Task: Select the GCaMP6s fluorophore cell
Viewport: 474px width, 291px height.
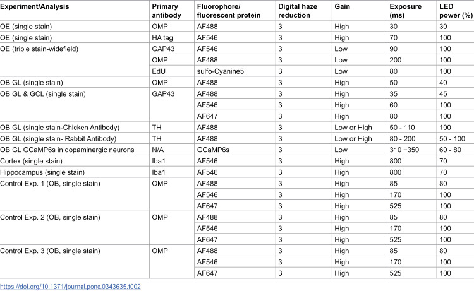Action: click(213, 150)
